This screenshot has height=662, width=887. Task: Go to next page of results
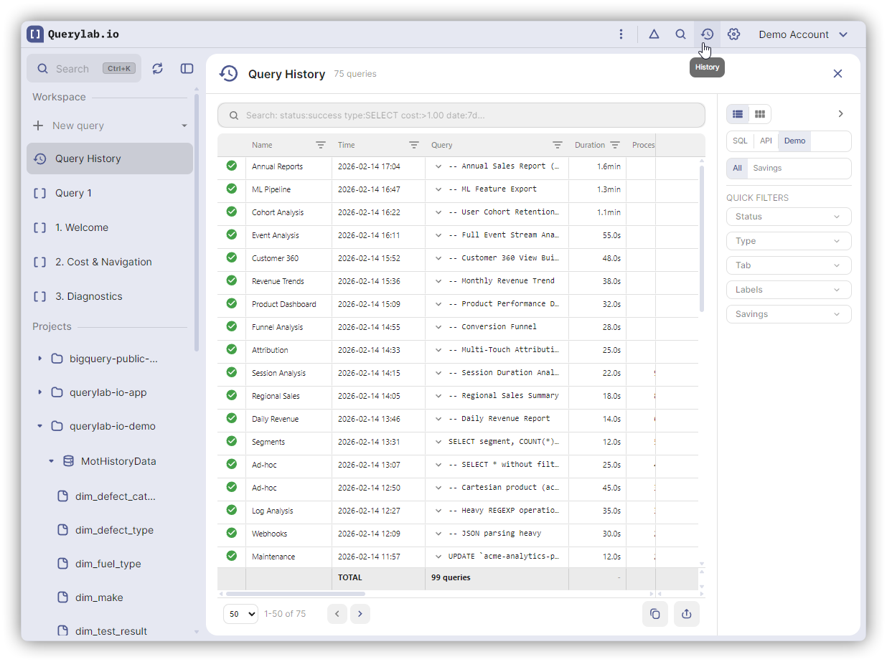click(360, 614)
